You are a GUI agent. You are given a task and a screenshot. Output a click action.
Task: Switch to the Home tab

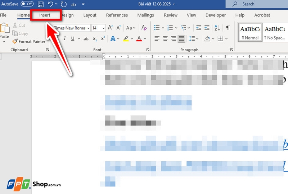(23, 15)
